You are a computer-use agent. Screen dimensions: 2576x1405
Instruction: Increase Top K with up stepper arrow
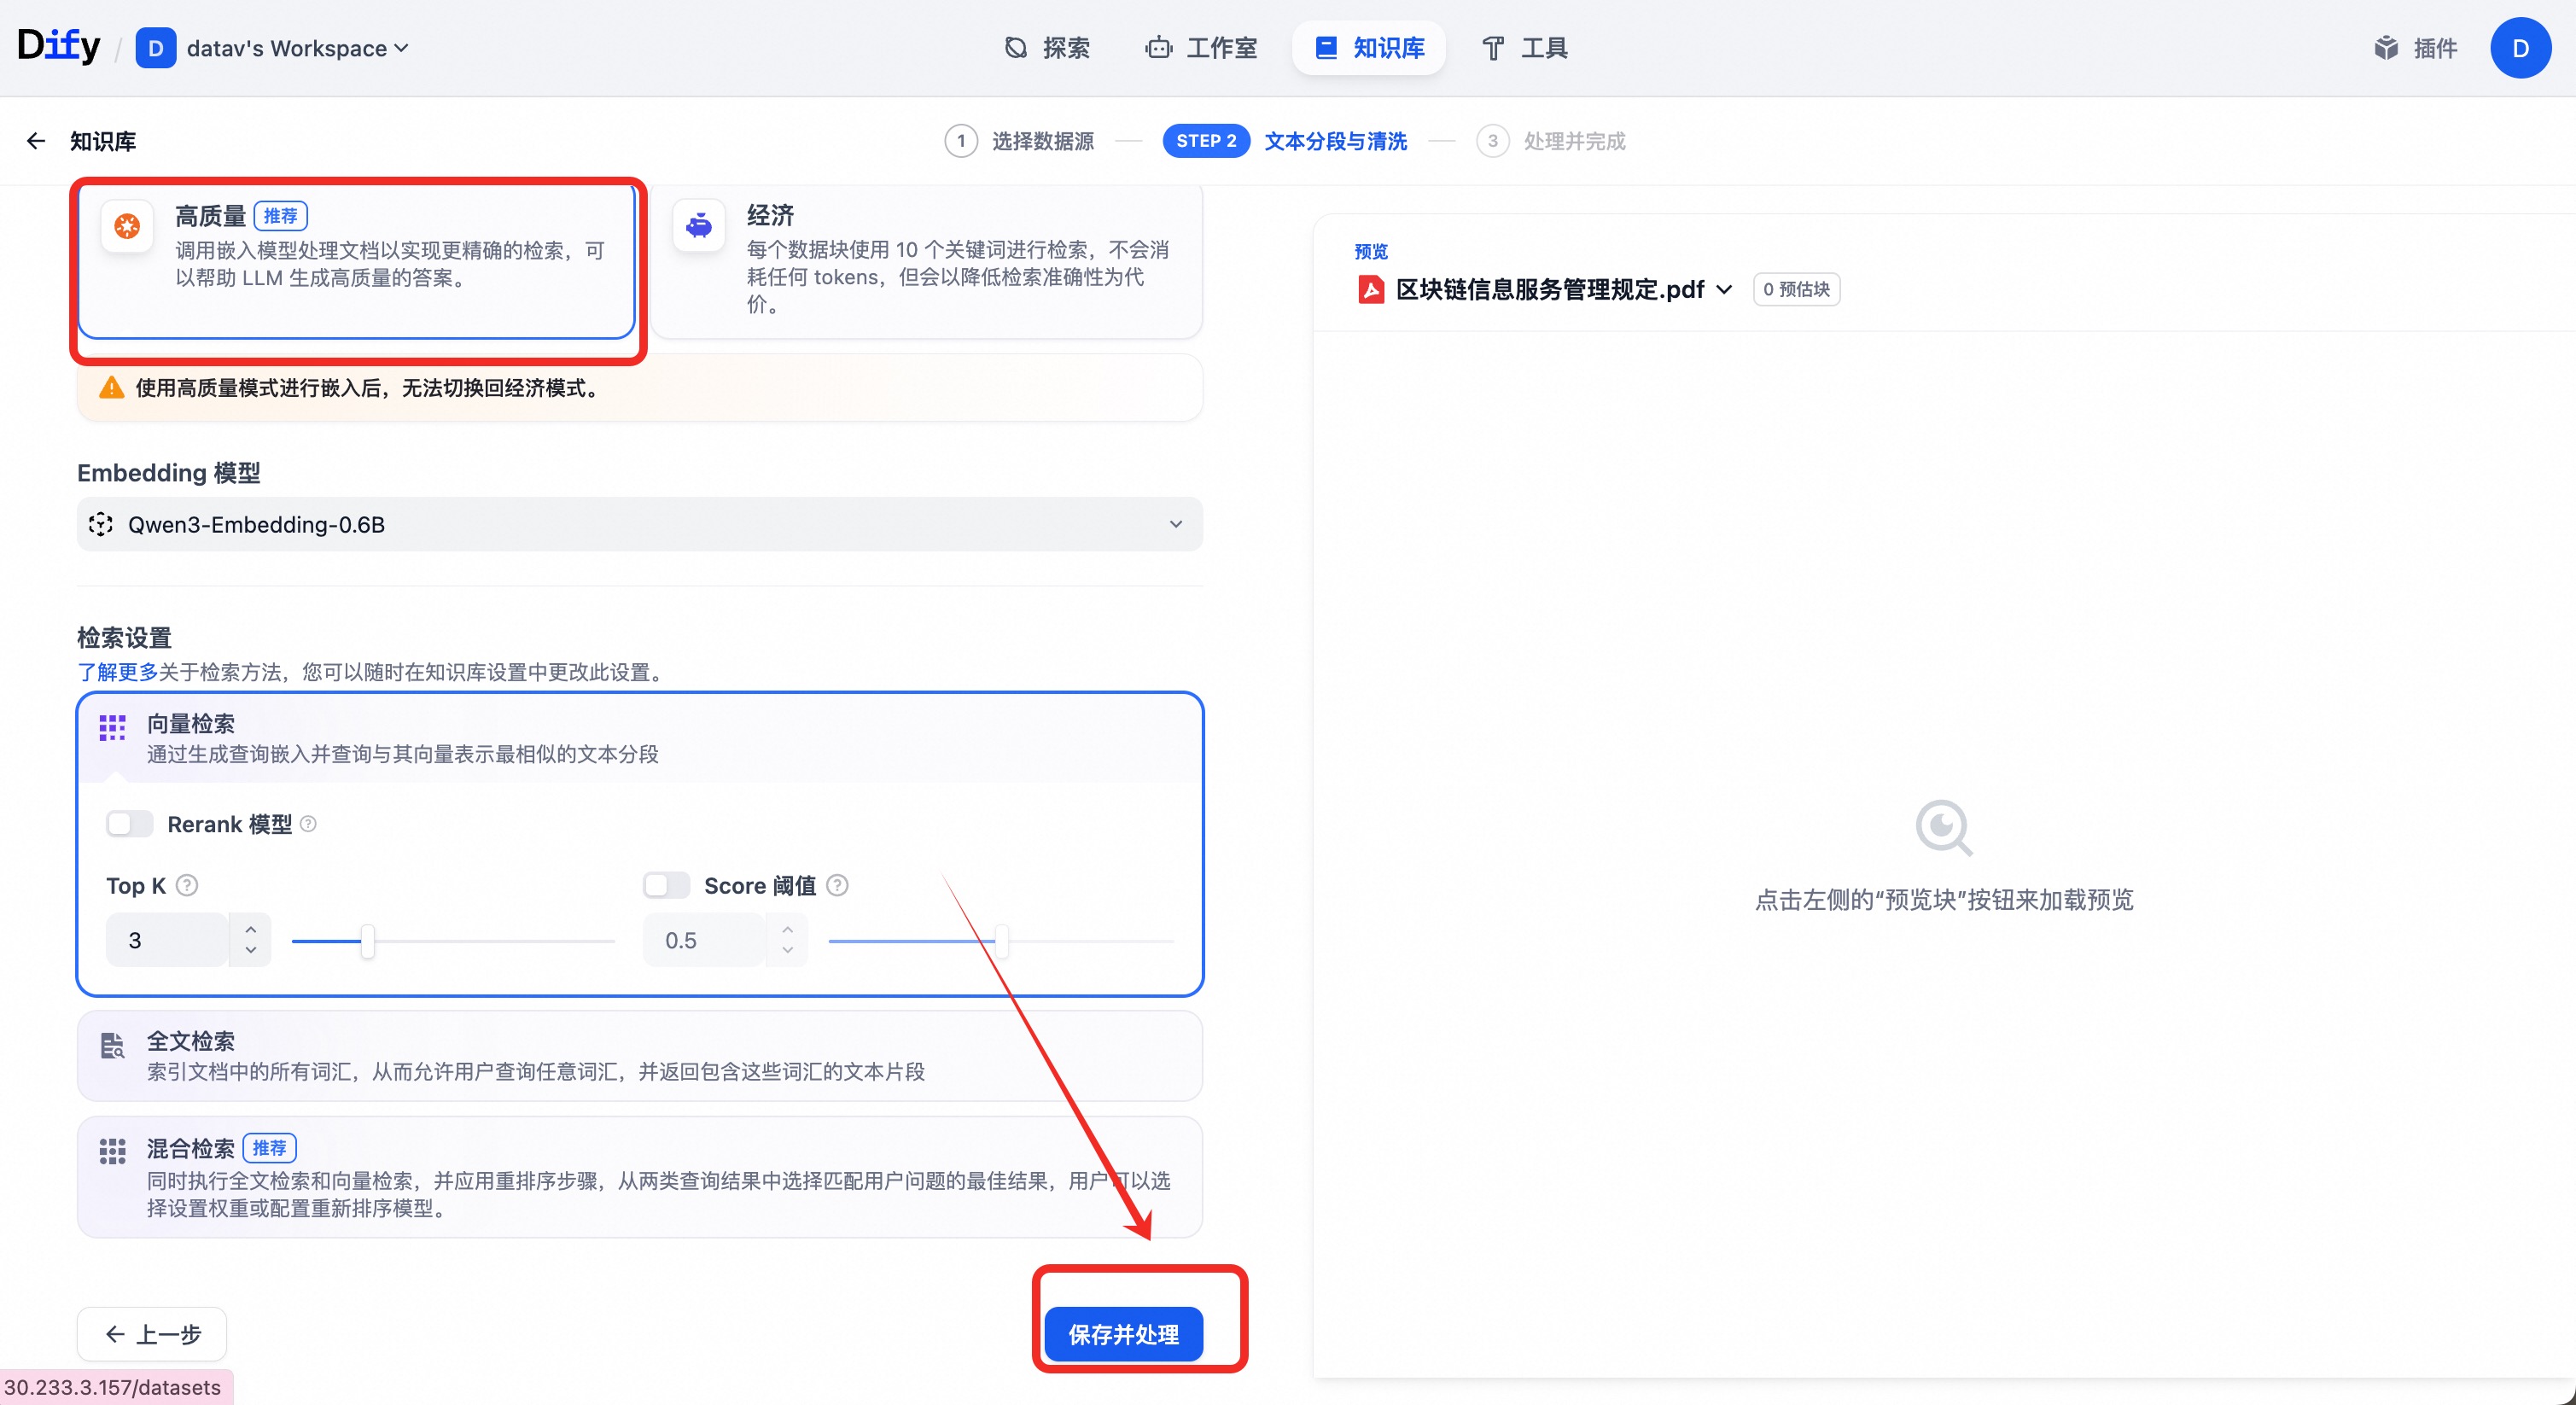251,929
